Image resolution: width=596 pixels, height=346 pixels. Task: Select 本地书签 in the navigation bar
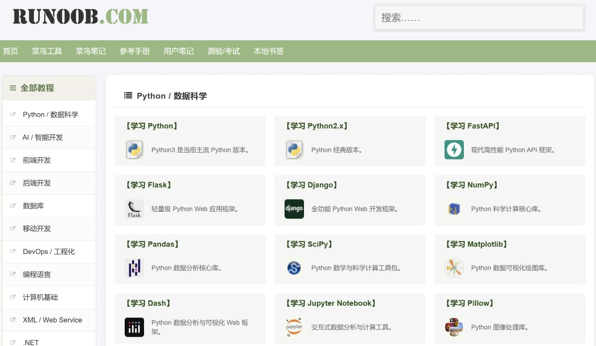(x=269, y=51)
